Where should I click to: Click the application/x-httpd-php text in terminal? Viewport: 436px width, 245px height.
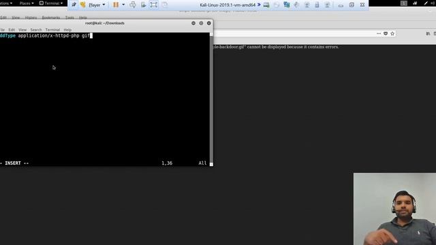coord(48,35)
